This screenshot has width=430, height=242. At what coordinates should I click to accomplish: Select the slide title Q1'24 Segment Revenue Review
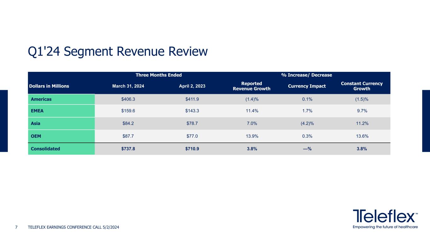tap(118, 52)
